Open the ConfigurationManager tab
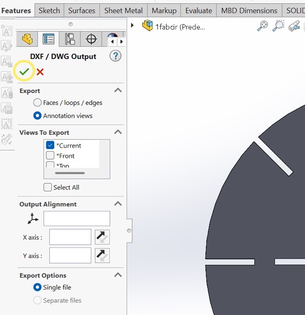 [x=70, y=39]
